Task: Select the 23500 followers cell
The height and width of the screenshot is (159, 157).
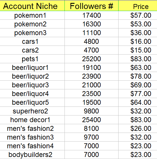Action: pos(91,94)
